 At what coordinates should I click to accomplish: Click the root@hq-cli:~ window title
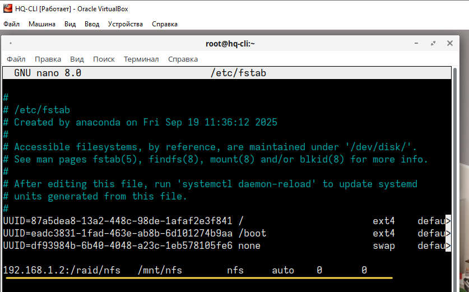(230, 44)
